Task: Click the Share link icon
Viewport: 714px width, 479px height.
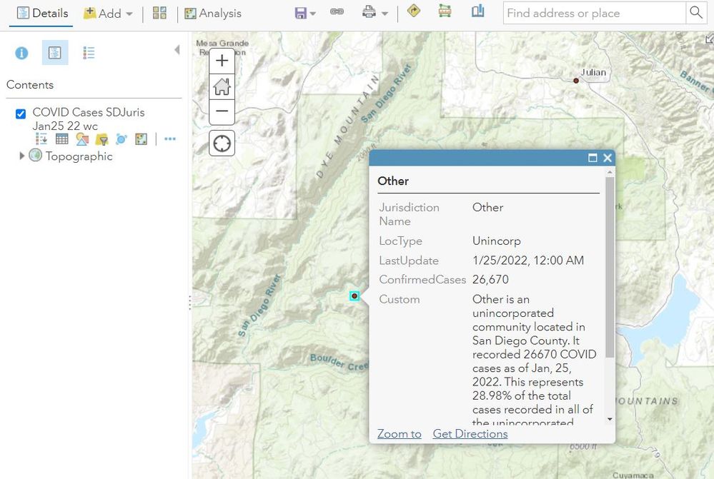Action: (337, 12)
